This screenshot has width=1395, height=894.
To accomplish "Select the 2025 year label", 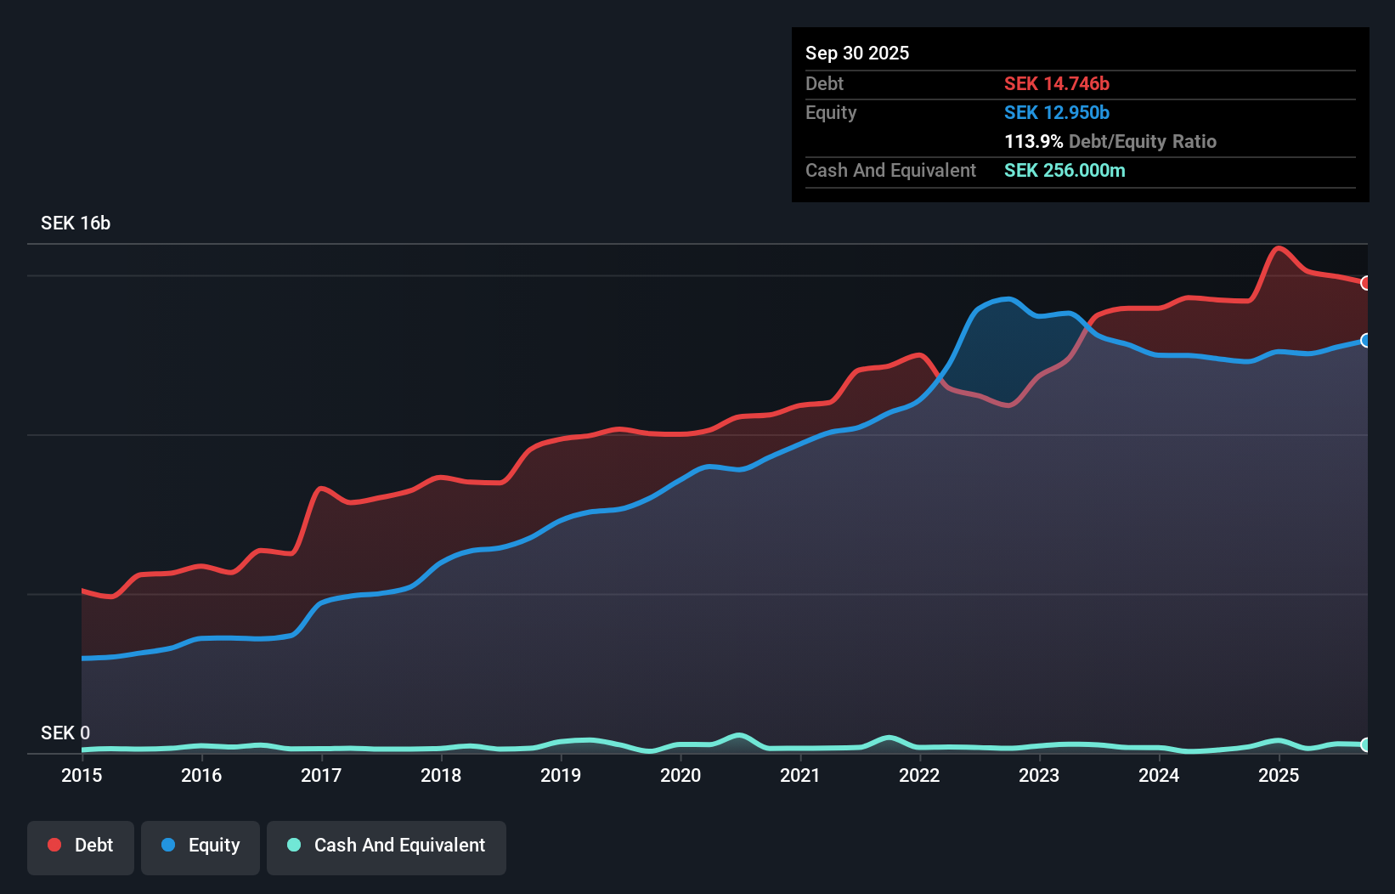I will click(x=1279, y=776).
